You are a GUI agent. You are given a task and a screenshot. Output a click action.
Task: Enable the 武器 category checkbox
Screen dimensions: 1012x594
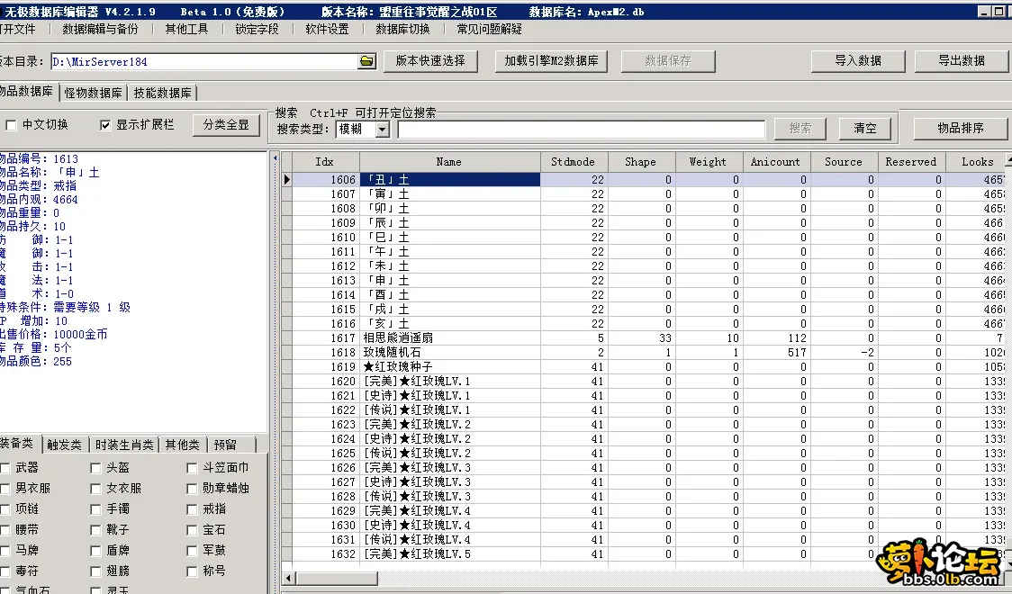tap(5, 468)
